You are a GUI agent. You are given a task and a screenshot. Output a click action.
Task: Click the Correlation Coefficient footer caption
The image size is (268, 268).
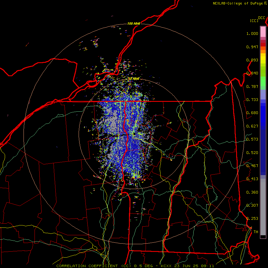135,266
